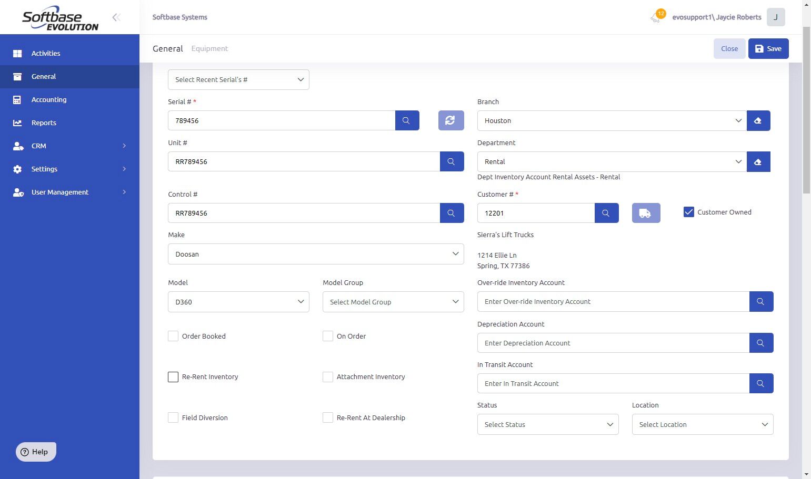Click the Softbase Evolution logo
811x479 pixels.
click(60, 19)
